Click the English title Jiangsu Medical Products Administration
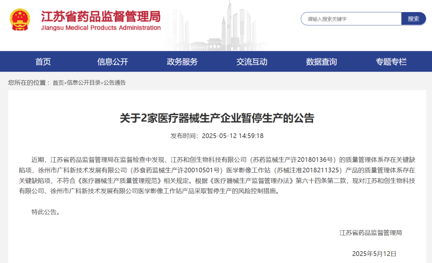The image size is (432, 263). click(101, 28)
